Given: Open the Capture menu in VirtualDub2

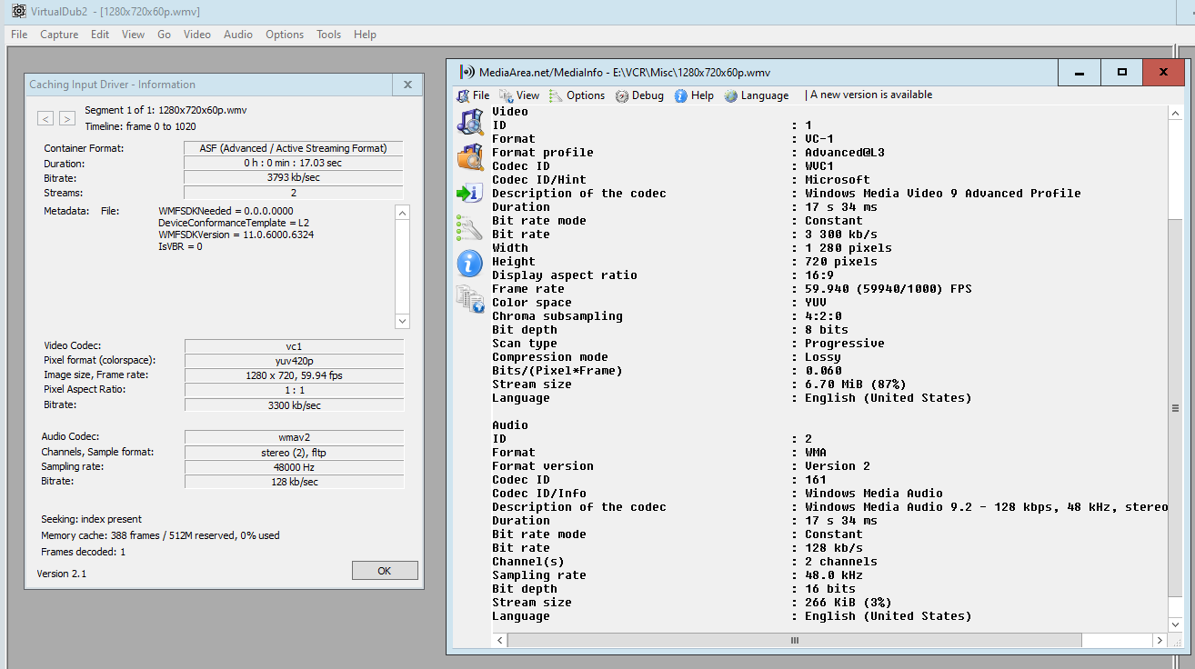Looking at the screenshot, I should 59,35.
